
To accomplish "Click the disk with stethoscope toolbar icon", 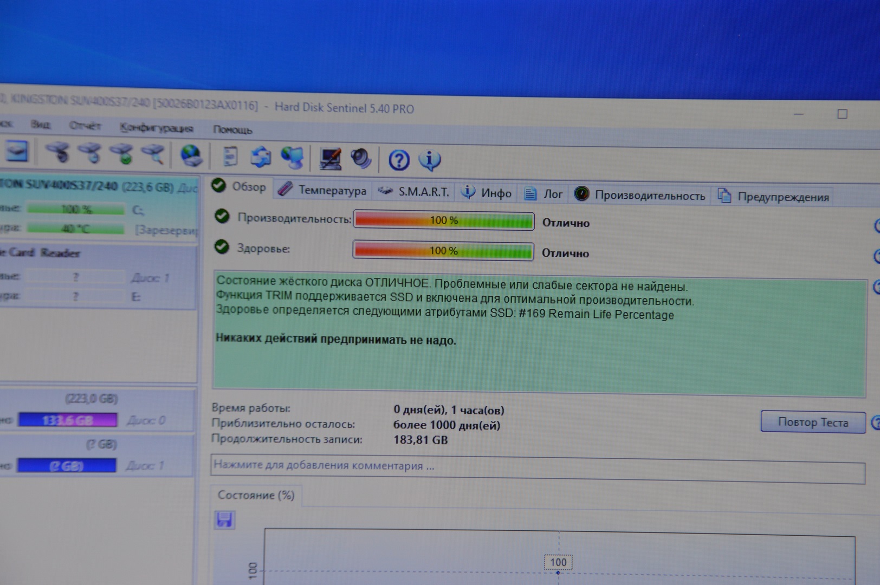I will click(57, 153).
